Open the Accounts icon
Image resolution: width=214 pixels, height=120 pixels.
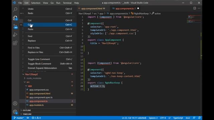(15, 103)
